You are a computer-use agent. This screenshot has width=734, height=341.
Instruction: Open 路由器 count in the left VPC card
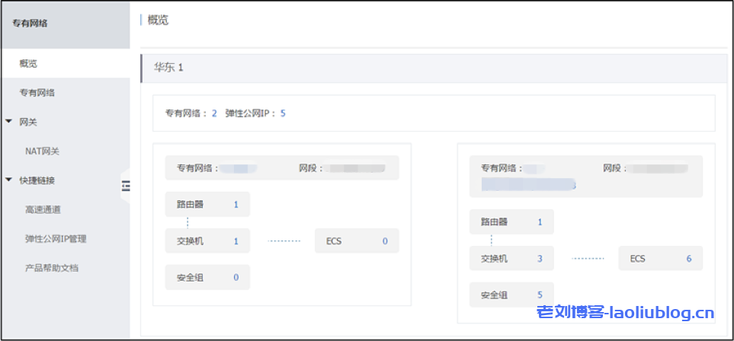pyautogui.click(x=236, y=205)
